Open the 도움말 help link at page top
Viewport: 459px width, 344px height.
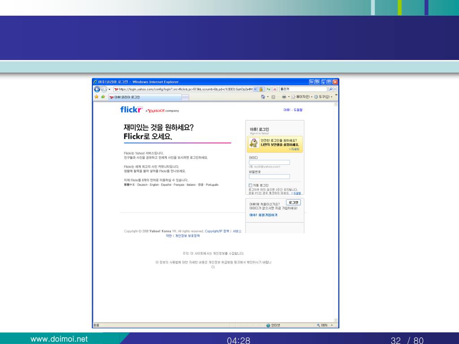(298, 110)
